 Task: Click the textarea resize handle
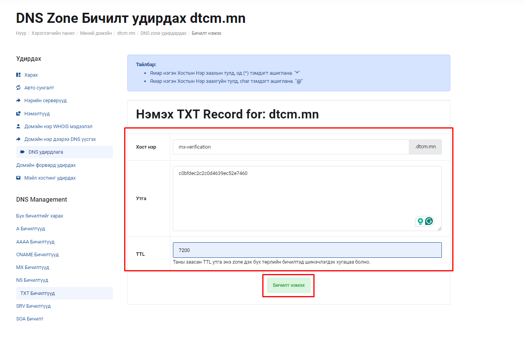coord(439,229)
